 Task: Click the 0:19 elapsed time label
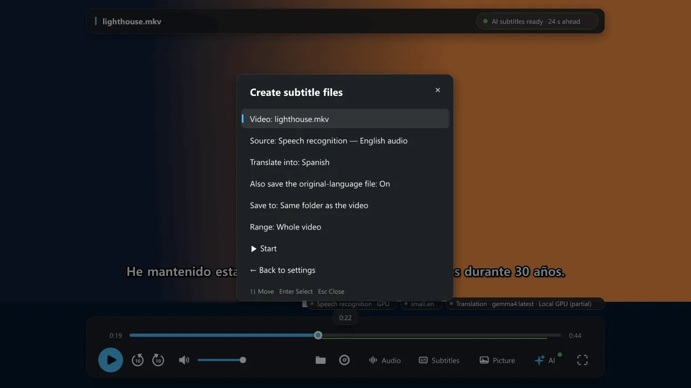(x=116, y=336)
